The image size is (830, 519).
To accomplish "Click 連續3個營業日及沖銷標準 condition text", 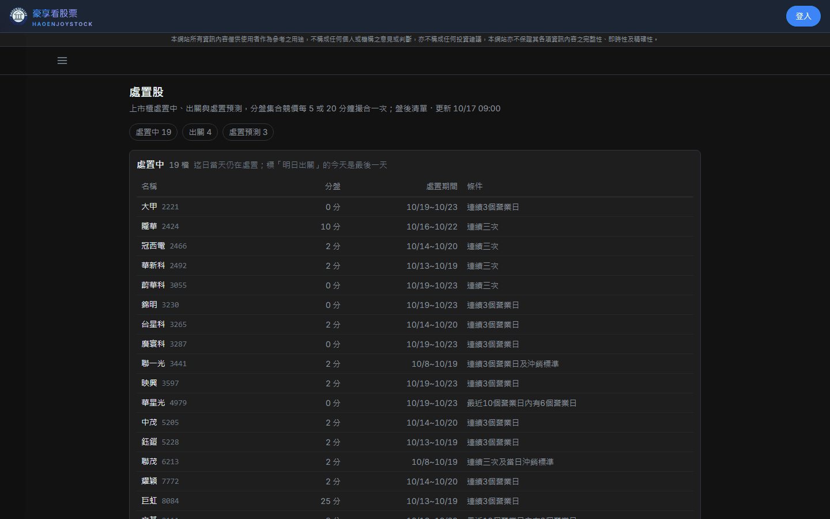I will pos(512,364).
